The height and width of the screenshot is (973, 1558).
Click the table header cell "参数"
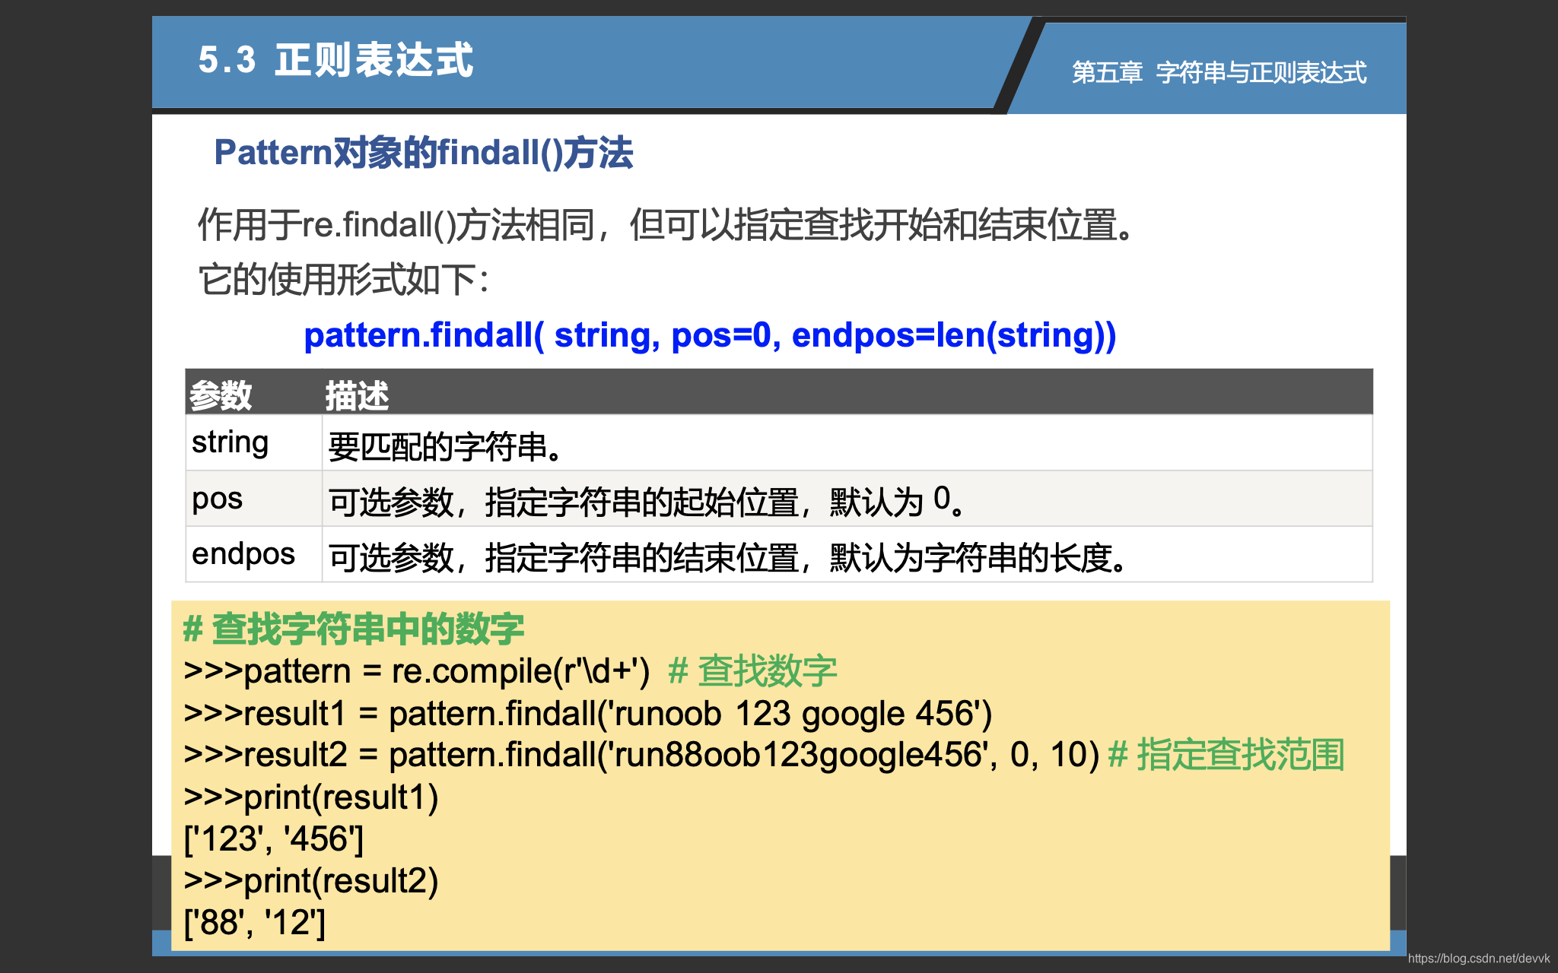click(x=221, y=394)
